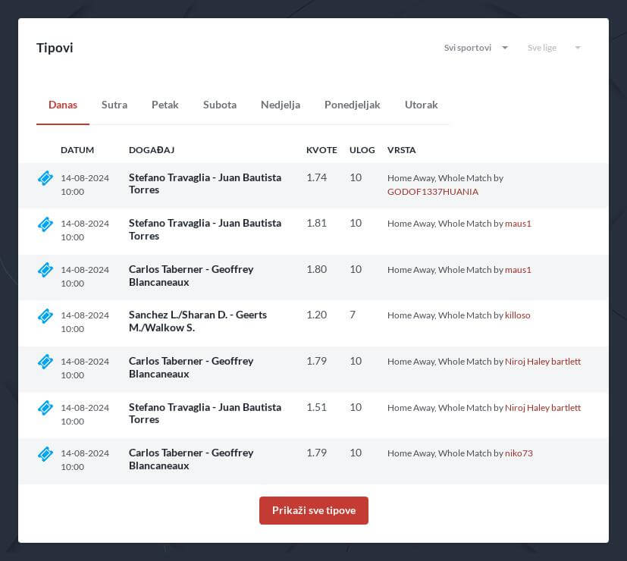The width and height of the screenshot is (627, 561).
Task: Click ticket icon in GODOF1337HUANIA row
Action: [x=45, y=178]
